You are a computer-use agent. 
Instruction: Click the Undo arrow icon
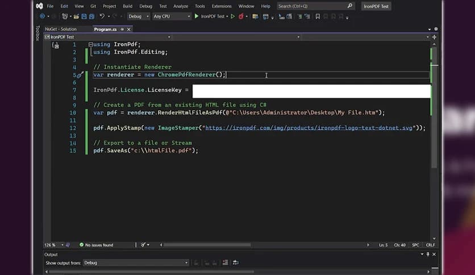102,16
